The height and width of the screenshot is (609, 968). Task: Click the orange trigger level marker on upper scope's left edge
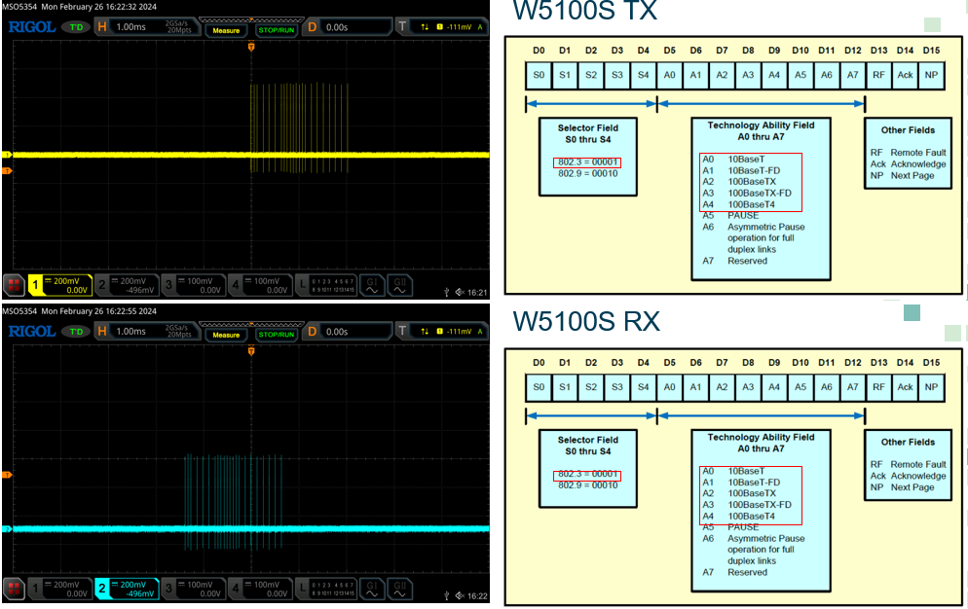point(7,171)
